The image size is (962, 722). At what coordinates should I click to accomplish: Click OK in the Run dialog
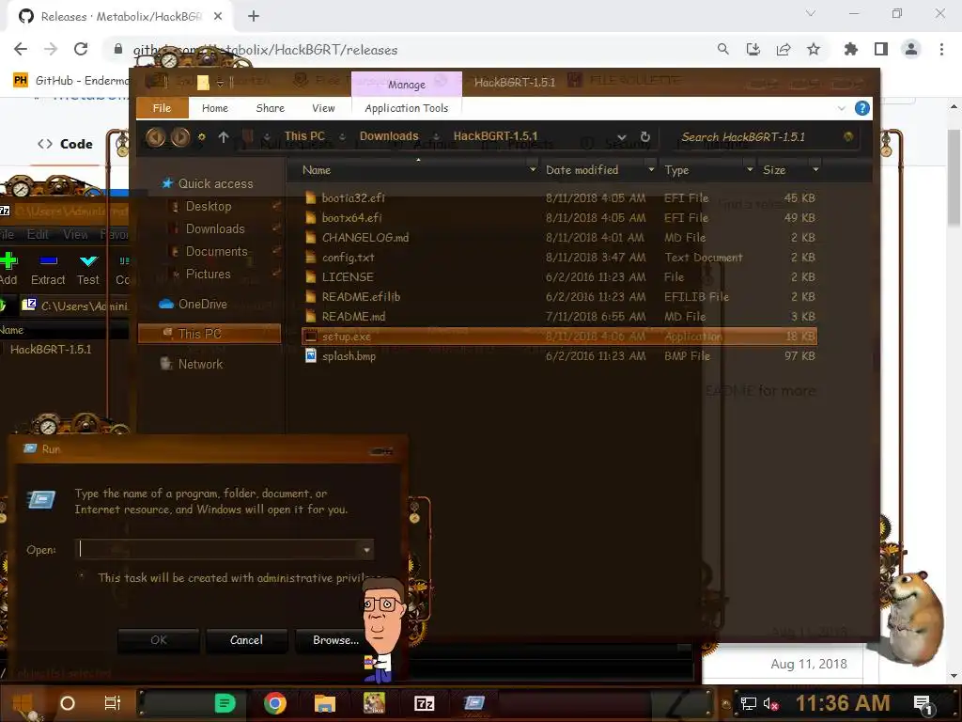click(158, 639)
